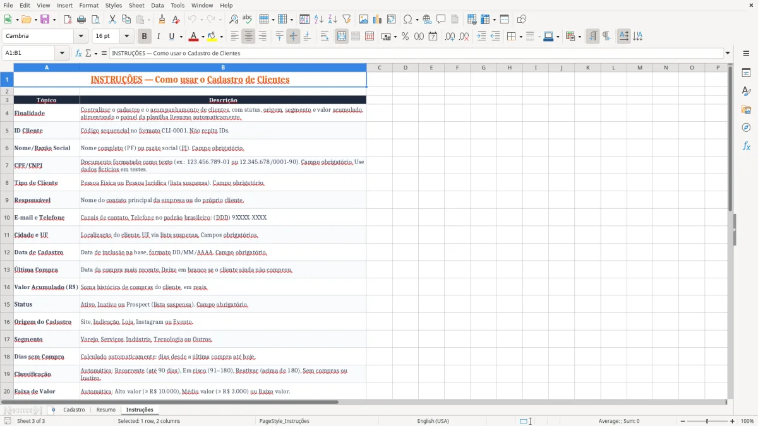This screenshot has height=426, width=758.
Task: Export directly as PDF
Action: click(68, 20)
